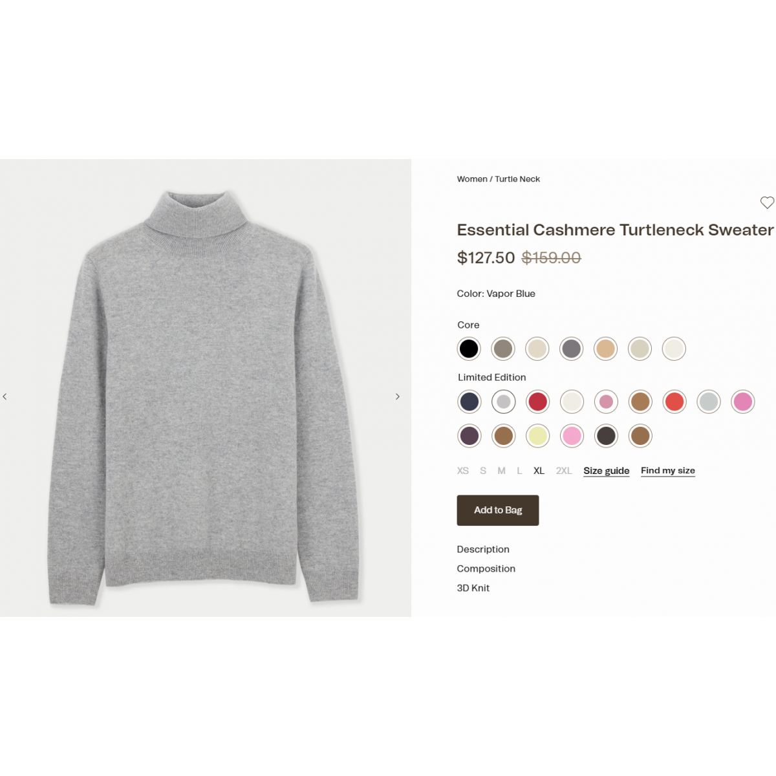Viewport: 776px width, 776px height.
Task: Expand the Description section
Action: tap(483, 549)
